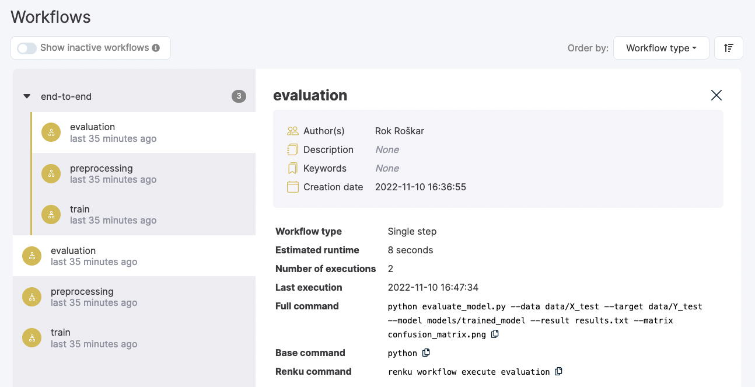Close the evaluation details panel
755x387 pixels.
pos(716,95)
